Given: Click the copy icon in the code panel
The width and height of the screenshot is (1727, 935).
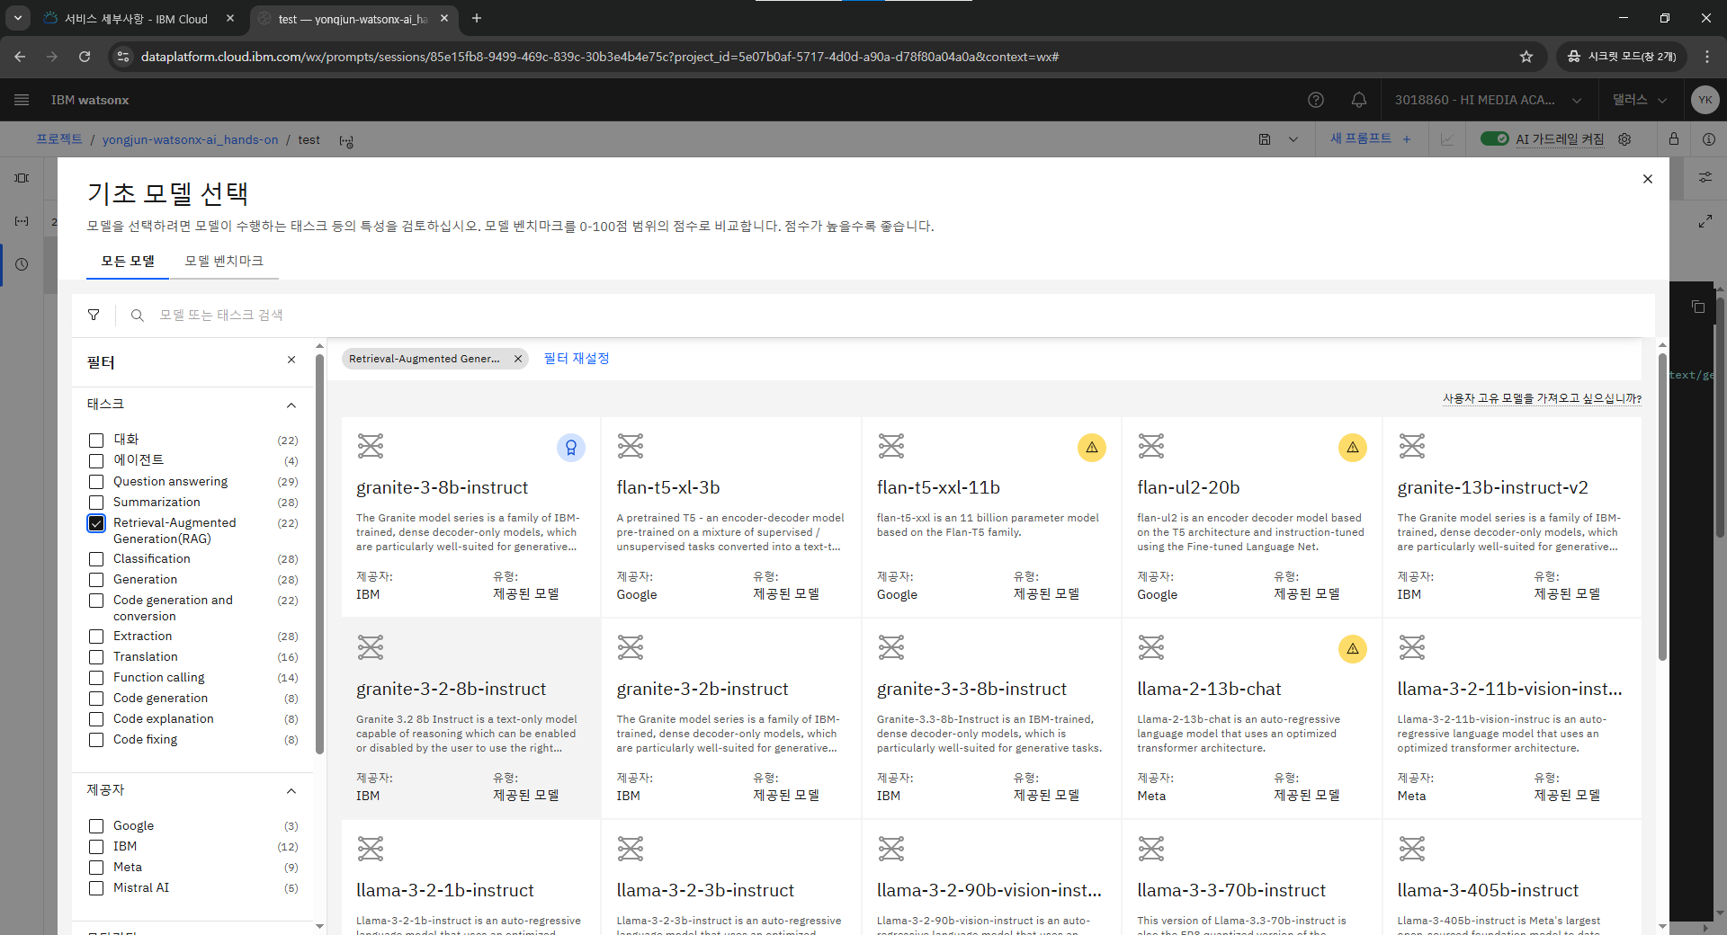Looking at the screenshot, I should pyautogui.click(x=1698, y=307).
